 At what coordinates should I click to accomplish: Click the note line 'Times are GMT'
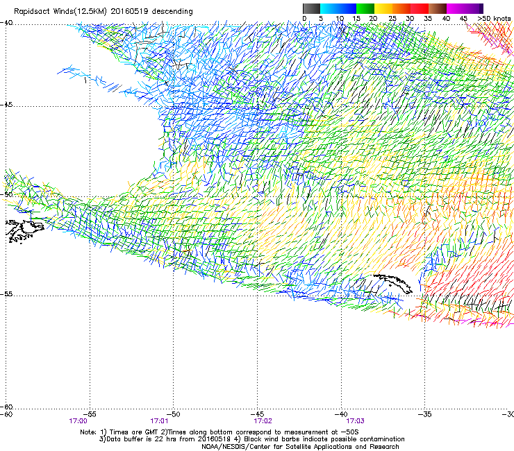pos(133,432)
